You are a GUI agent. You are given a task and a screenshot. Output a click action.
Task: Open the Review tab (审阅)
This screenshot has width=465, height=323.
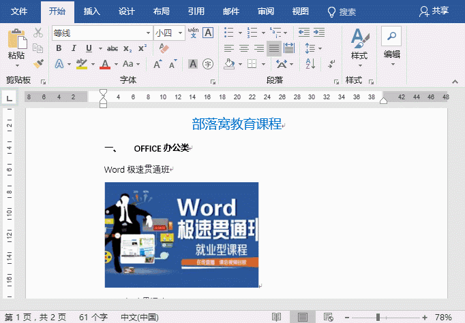pos(266,12)
